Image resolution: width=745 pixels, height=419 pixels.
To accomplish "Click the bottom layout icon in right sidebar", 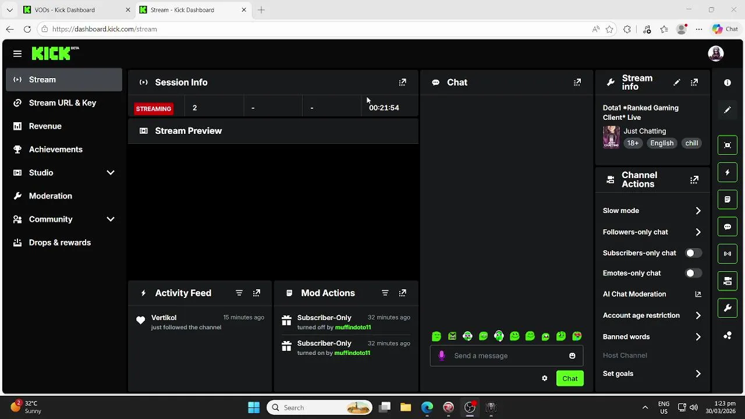I will 727,336.
